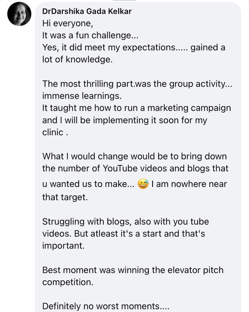Click the text "lot of knowledge."
249x312 pixels.
click(x=77, y=59)
